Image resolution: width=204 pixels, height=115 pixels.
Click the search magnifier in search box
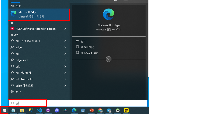pyautogui.click(x=12, y=103)
